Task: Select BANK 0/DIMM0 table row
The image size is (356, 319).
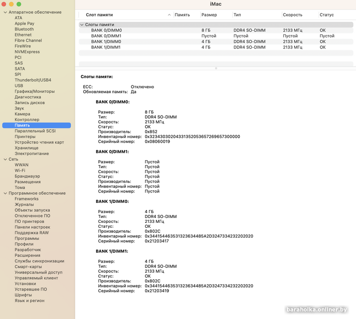Action: pyautogui.click(x=216, y=30)
